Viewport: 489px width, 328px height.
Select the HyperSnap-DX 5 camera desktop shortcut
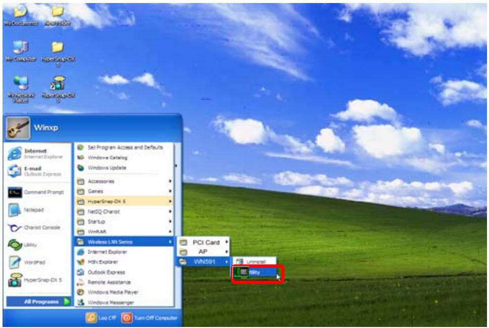tap(58, 90)
